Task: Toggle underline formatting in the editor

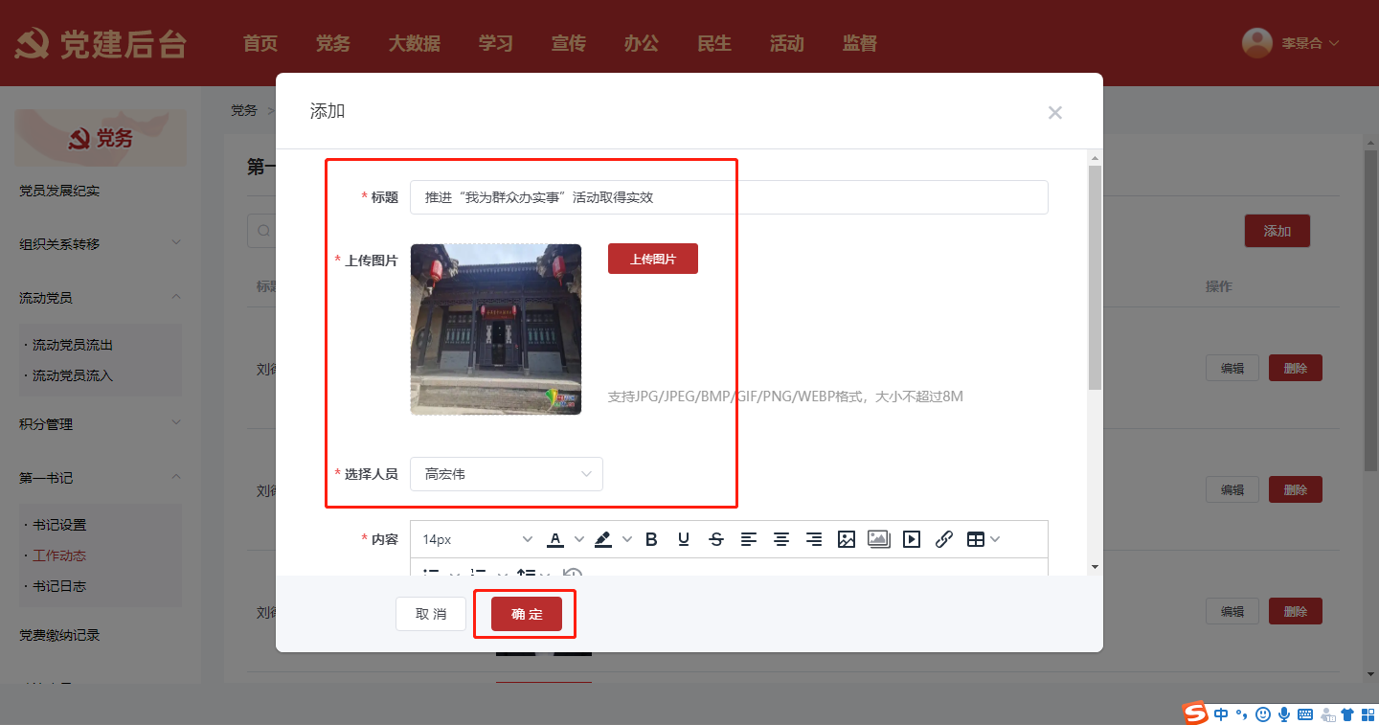Action: click(x=684, y=539)
